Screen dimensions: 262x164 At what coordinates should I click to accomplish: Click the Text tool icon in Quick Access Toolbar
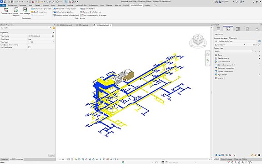(53, 1)
